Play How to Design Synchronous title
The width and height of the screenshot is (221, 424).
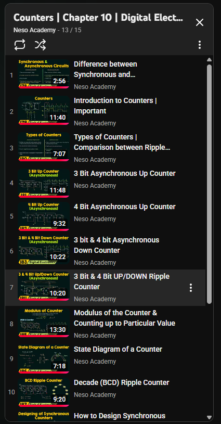coord(120,416)
